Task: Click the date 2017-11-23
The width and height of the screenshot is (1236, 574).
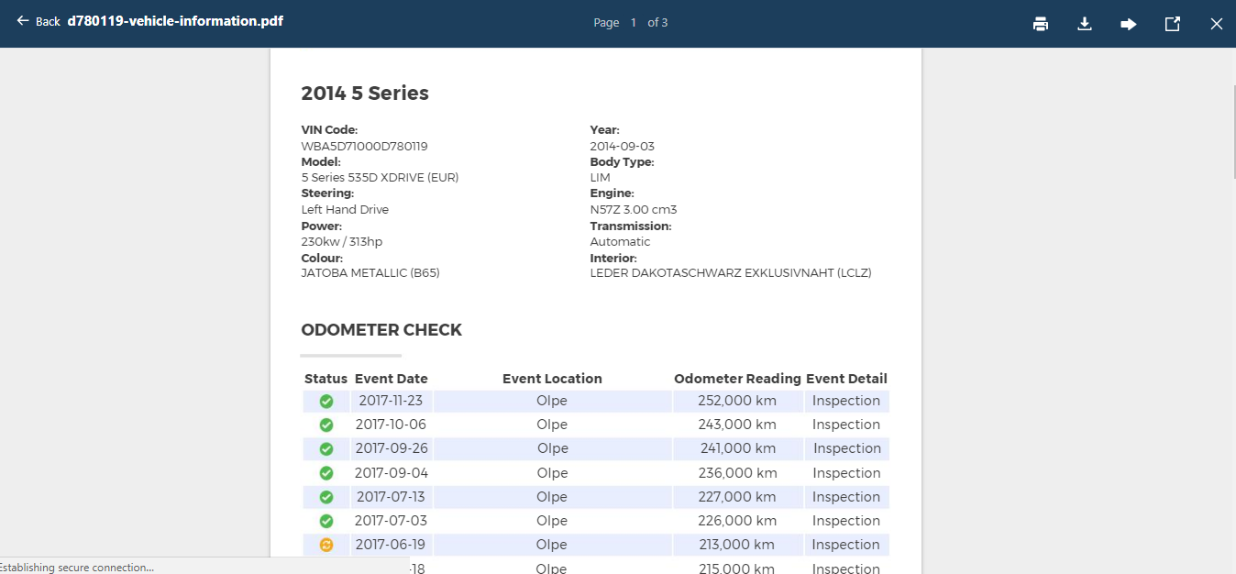Action: click(x=392, y=401)
